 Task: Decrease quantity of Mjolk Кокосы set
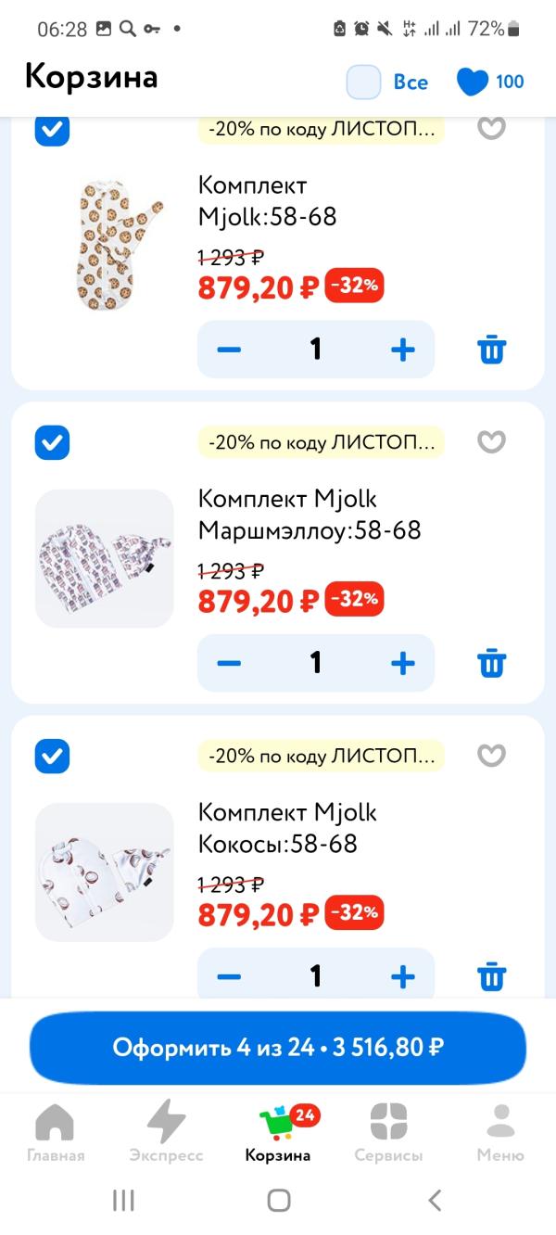(229, 976)
